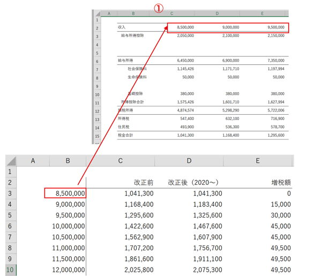Click the 改正後（2020～） header cell
This screenshot has width=321, height=276.
[189, 182]
